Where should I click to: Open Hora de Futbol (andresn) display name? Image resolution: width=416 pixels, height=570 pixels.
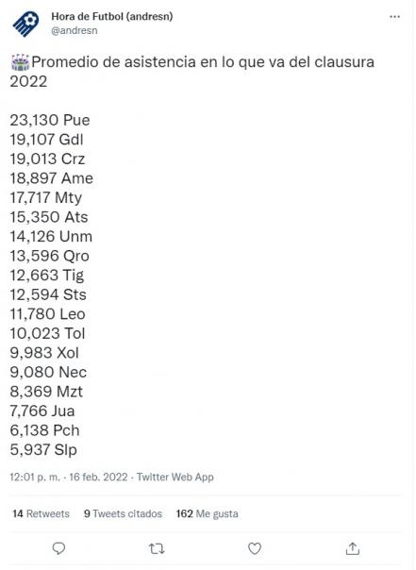click(112, 16)
